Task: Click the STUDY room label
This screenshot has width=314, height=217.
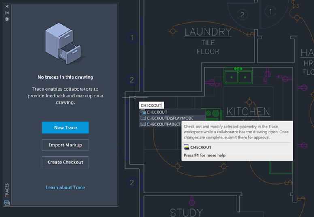Action: [x=186, y=213]
